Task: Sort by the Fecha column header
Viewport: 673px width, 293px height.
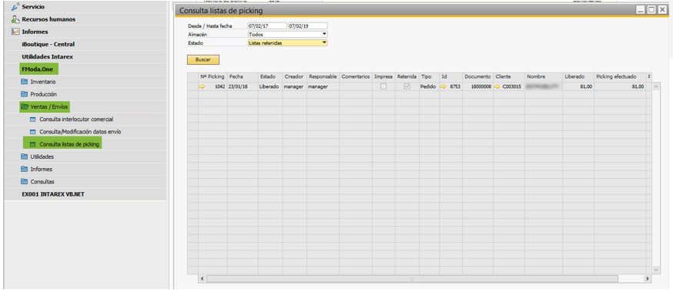Action: point(243,77)
